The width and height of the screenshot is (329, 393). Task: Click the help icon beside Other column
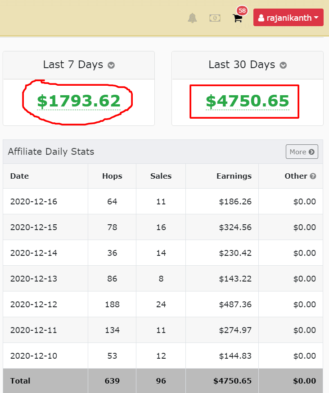coord(313,176)
